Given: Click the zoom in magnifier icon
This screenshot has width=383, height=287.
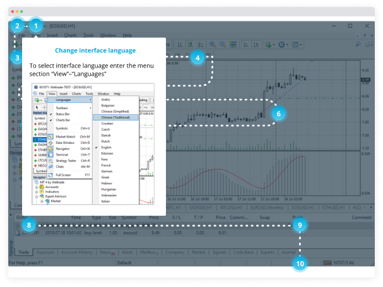Looking at the screenshot, I should pos(213,44).
